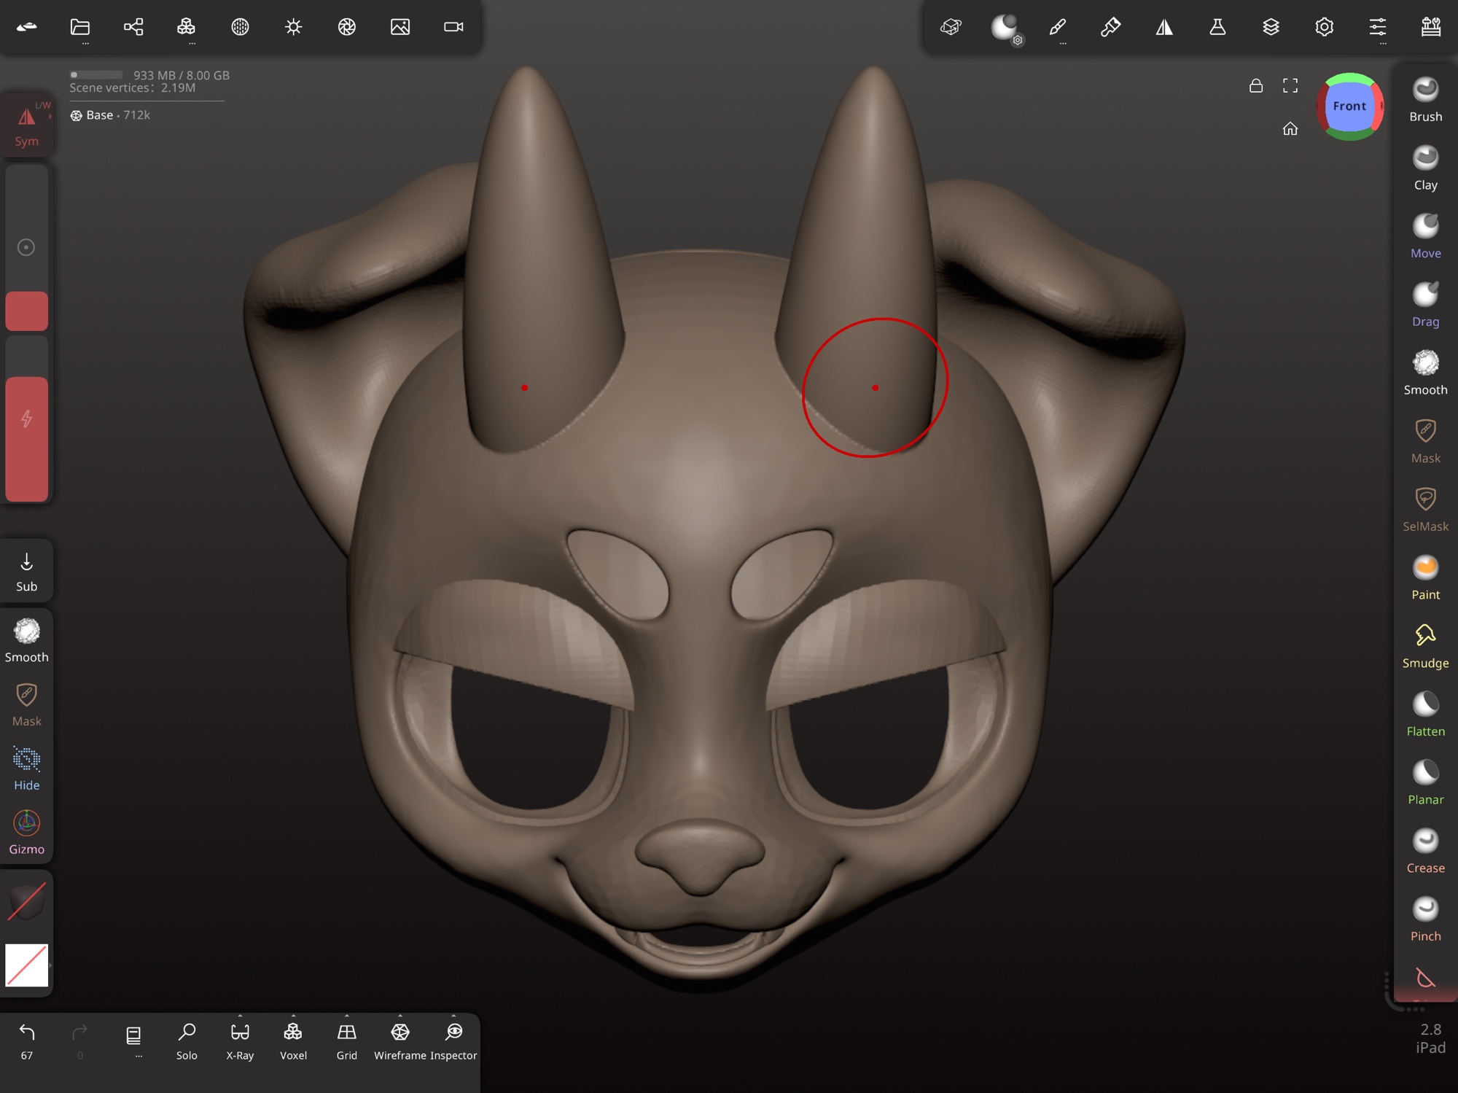
Task: Enable X-Ray view mode
Action: pyautogui.click(x=240, y=1041)
